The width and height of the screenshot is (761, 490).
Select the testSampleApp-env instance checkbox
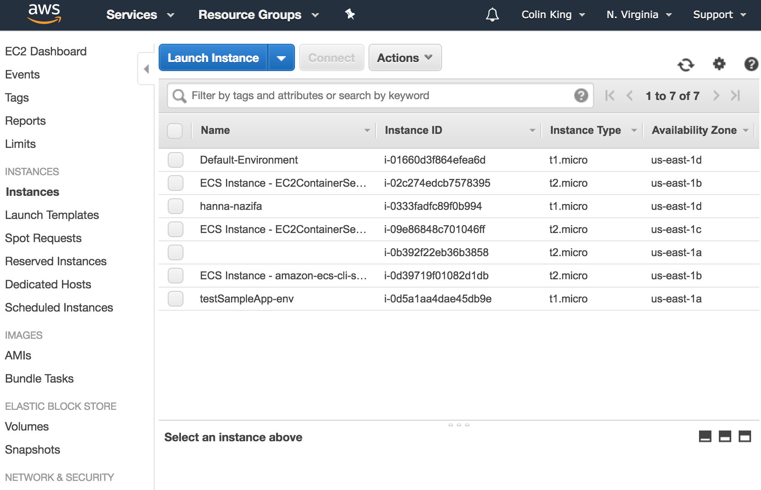pos(176,299)
